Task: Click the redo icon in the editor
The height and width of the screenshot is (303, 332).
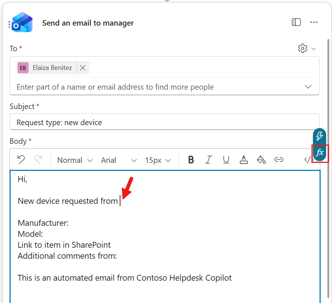Action: 38,160
